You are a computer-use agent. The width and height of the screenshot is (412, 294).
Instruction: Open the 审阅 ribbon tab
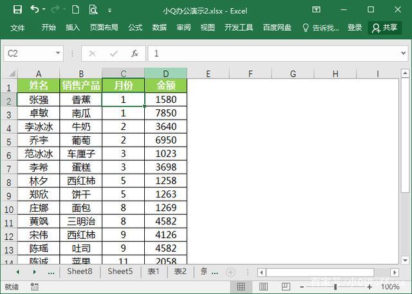coord(183,27)
